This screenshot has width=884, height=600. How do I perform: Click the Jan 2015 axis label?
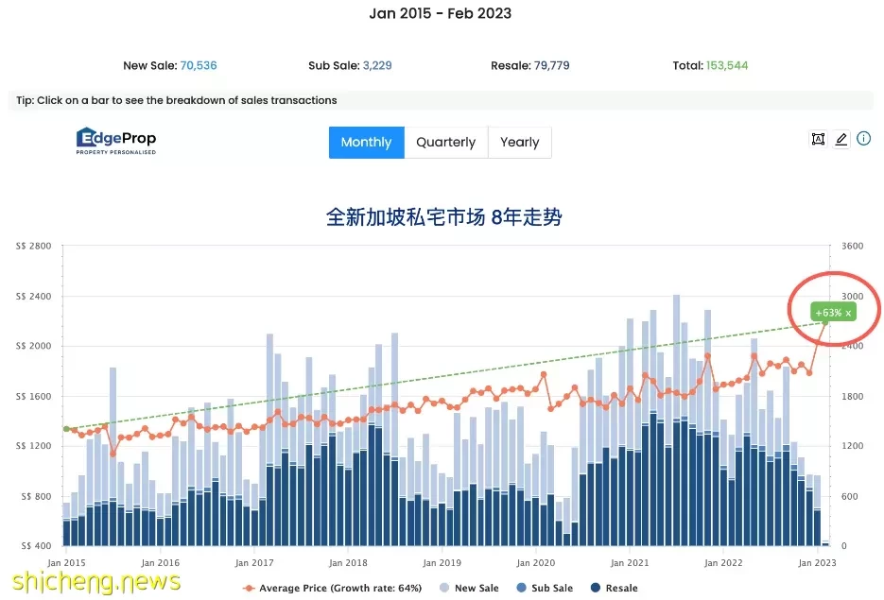(x=66, y=563)
